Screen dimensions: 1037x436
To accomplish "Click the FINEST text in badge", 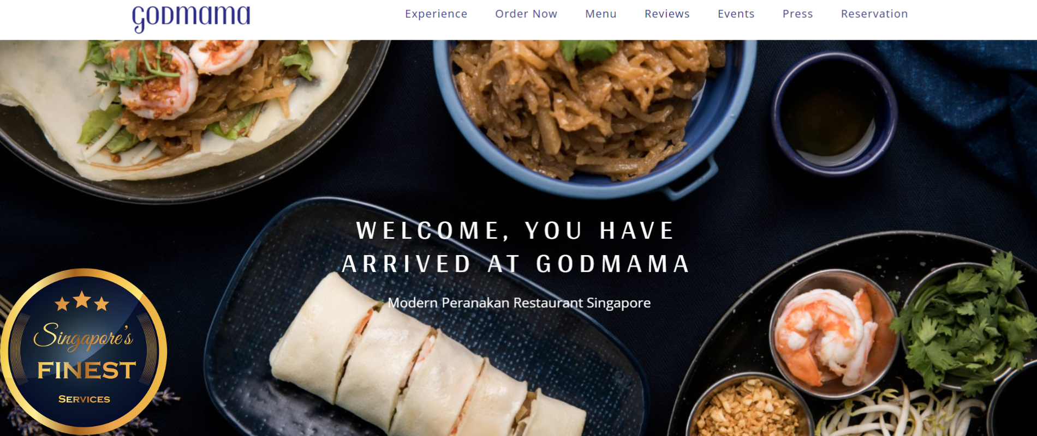I will [x=86, y=371].
